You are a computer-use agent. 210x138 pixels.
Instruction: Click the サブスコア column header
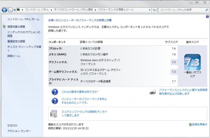click(171, 42)
